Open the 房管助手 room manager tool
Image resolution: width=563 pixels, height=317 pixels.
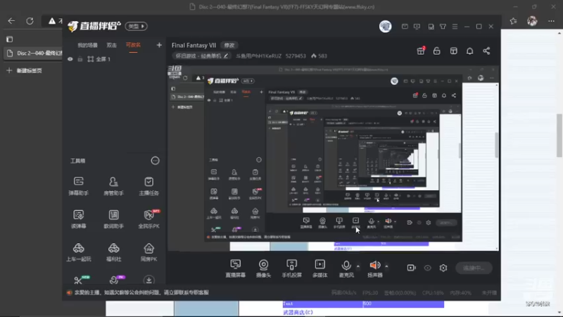(113, 186)
